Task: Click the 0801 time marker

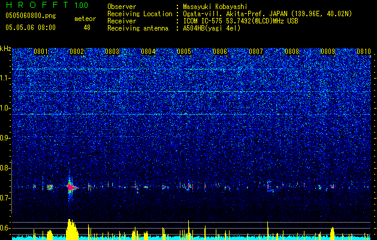Action: coord(41,52)
